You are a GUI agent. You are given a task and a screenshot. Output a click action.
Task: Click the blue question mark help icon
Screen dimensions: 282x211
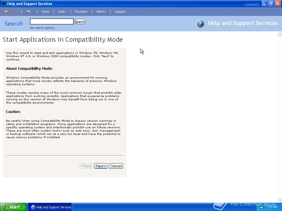click(200, 24)
